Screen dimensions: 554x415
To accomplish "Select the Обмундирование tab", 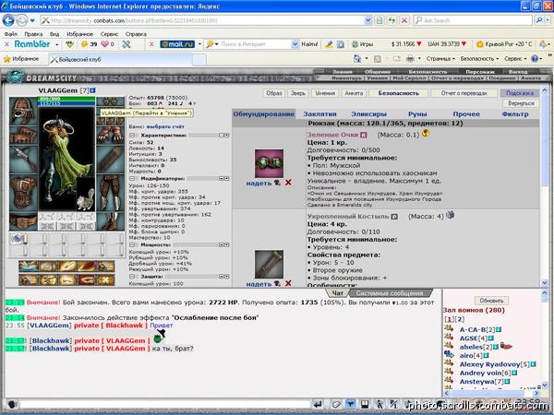I will tap(263, 114).
